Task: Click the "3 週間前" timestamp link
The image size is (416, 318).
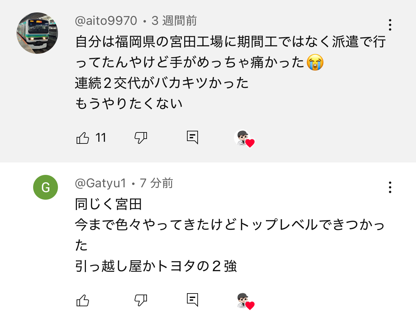Action: point(174,21)
